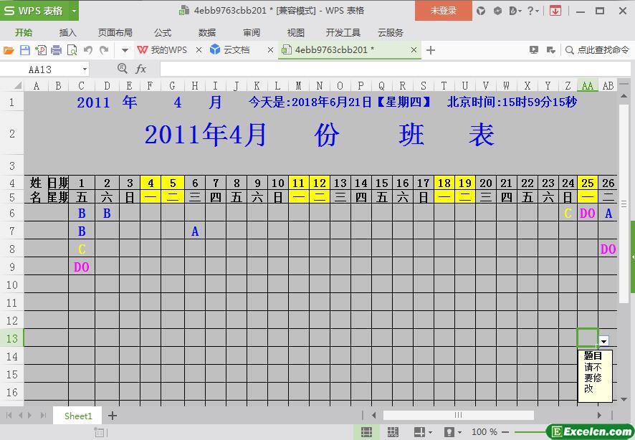
Task: Click the 未登录 login button
Action: point(443,11)
